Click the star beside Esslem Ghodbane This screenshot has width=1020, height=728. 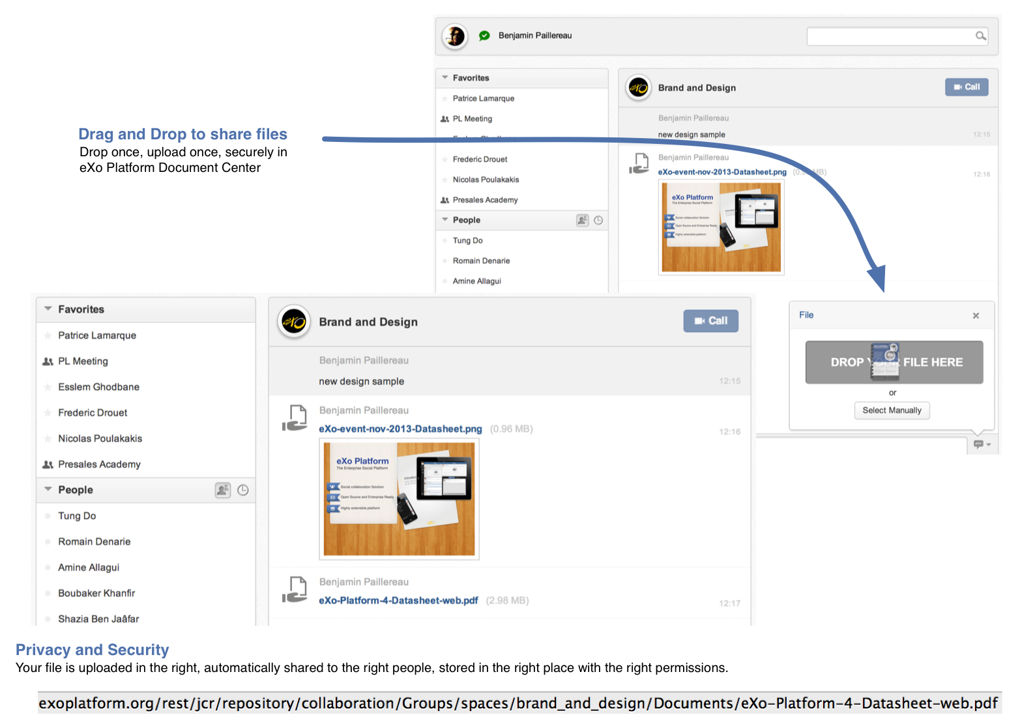(48, 387)
